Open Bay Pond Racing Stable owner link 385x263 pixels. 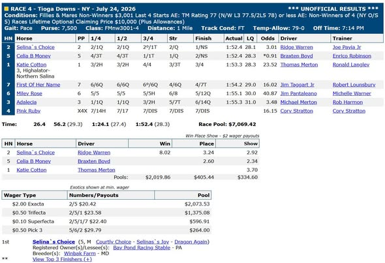pos(142,247)
